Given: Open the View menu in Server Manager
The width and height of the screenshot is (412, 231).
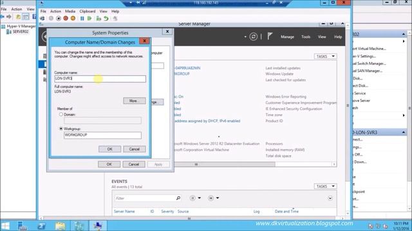Looking at the screenshot, I should [322, 37].
